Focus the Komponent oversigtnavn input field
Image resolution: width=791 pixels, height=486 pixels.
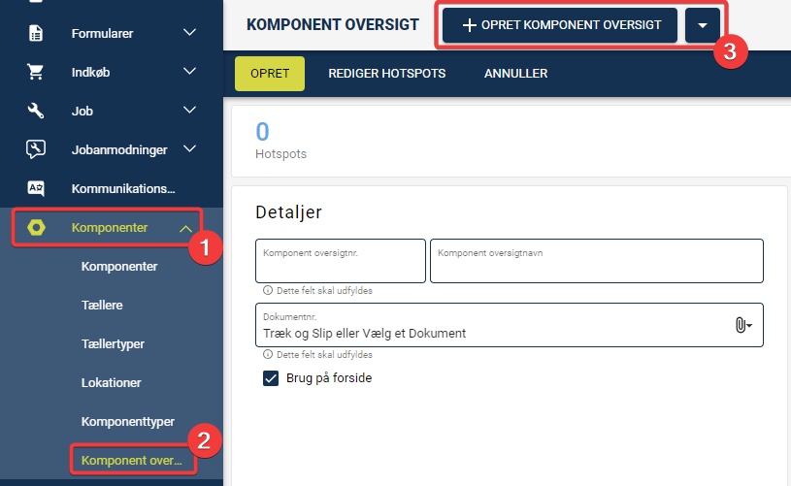[597, 261]
